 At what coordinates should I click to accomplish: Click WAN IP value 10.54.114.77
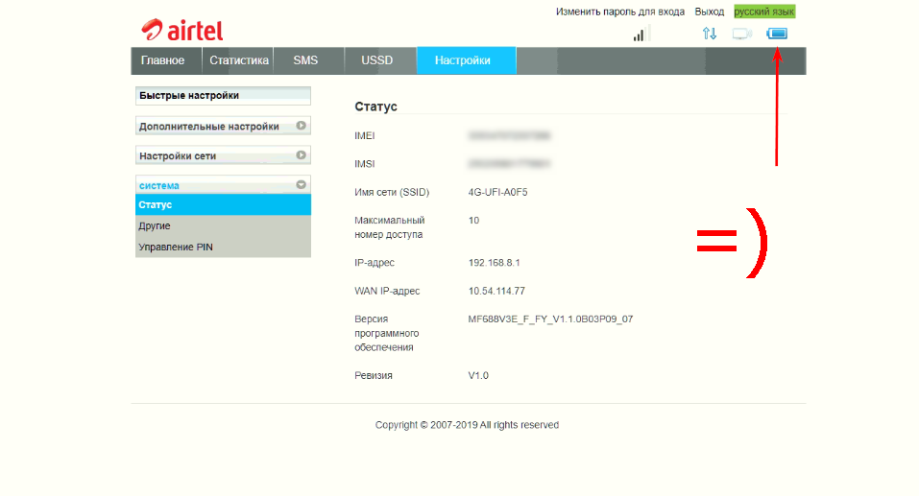click(x=496, y=291)
